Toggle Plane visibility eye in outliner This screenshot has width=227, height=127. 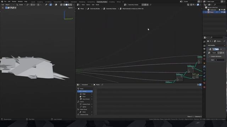tap(222, 12)
